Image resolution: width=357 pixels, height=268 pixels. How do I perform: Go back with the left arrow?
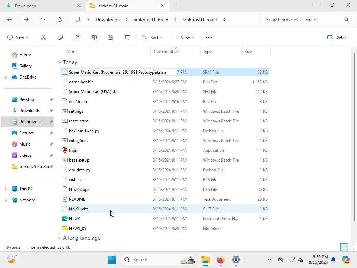tap(9, 20)
